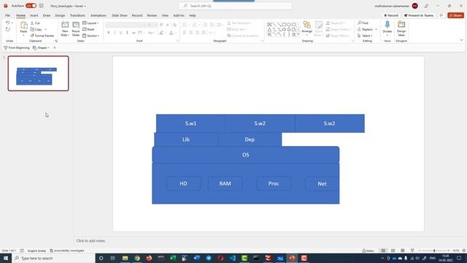Click Cut in the Clipboard group
The image size is (467, 263).
click(35, 23)
